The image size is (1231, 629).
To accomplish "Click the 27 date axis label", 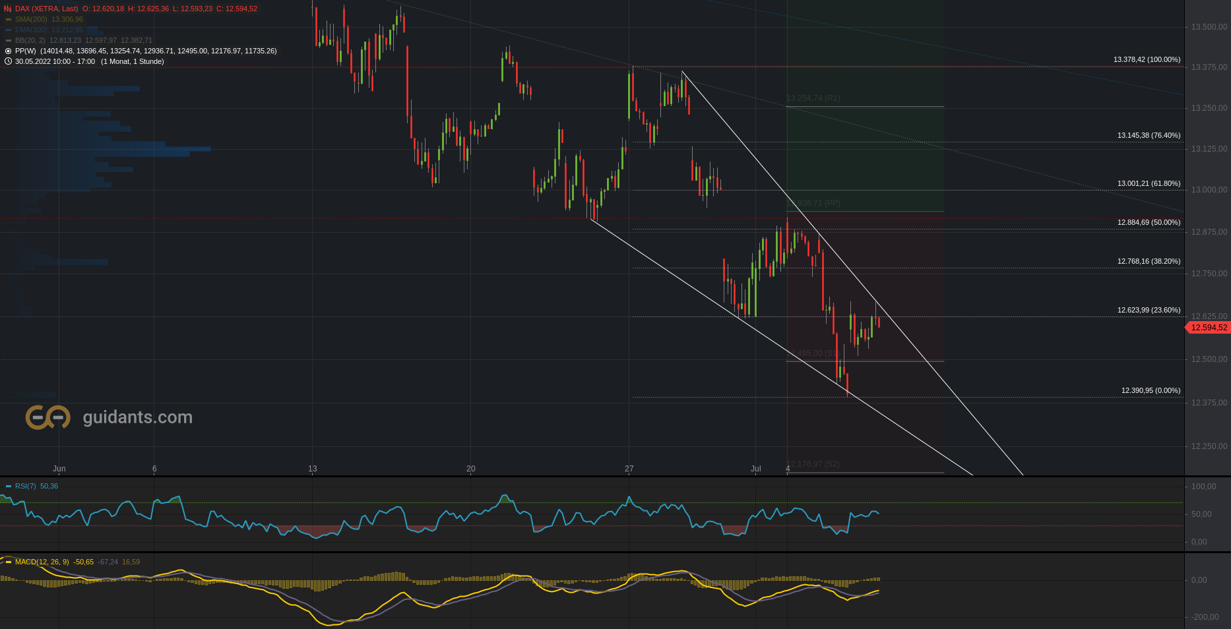I will click(x=629, y=469).
